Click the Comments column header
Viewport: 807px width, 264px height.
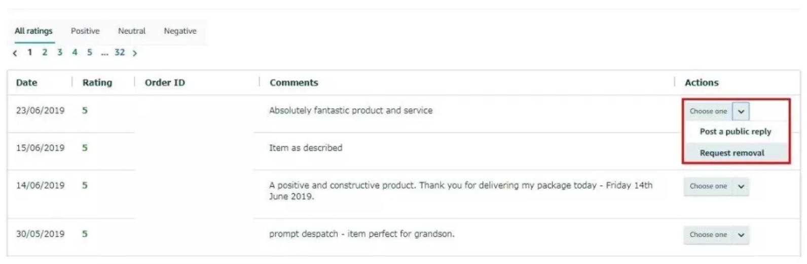(294, 83)
